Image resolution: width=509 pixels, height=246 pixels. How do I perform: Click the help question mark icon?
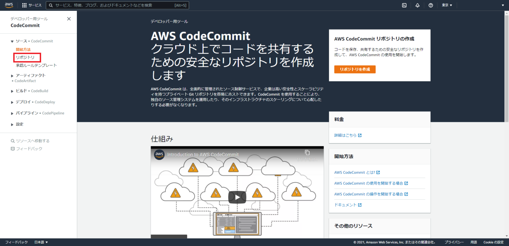point(430,5)
